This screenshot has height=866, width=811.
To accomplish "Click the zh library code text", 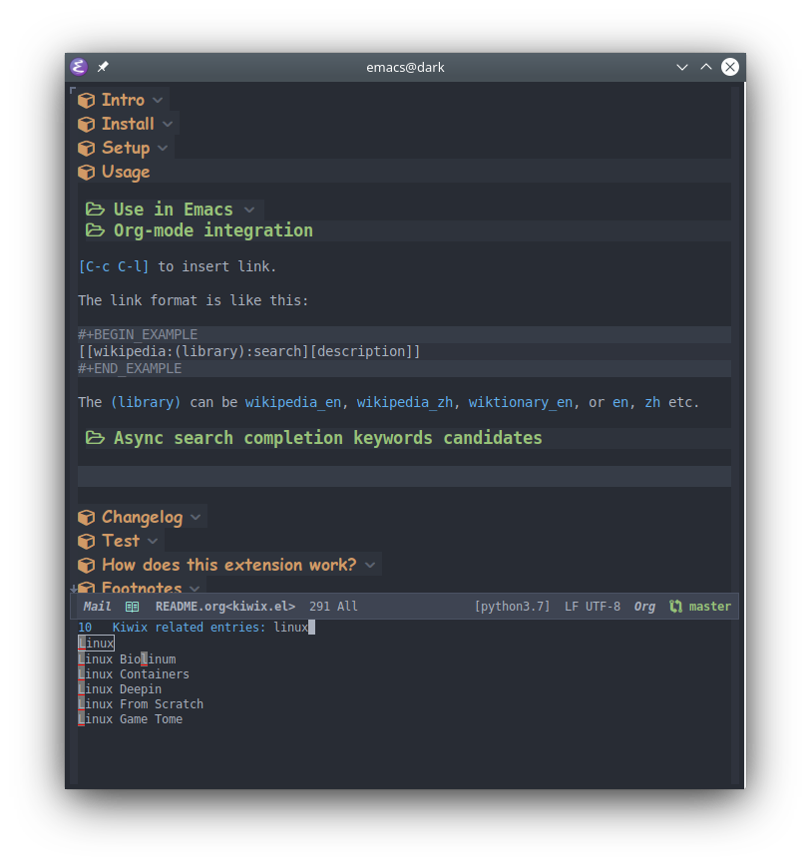I will point(652,402).
